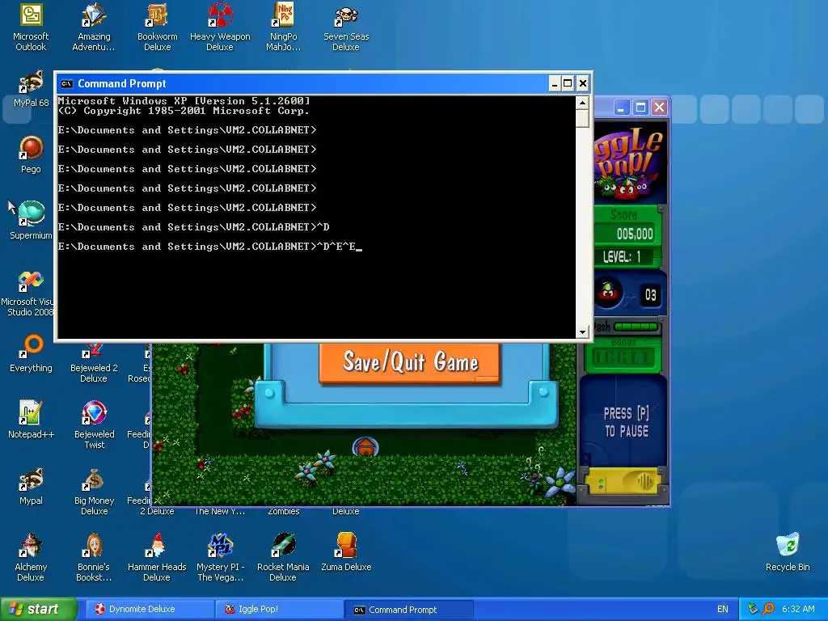Select Bejeweled Twist desktop icon
The image size is (828, 621).
[94, 425]
